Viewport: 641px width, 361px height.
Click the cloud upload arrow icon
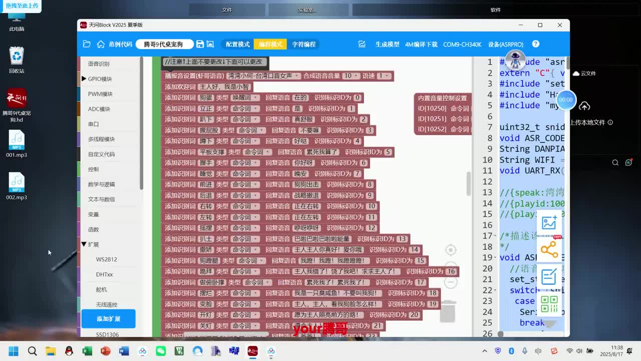click(x=584, y=106)
